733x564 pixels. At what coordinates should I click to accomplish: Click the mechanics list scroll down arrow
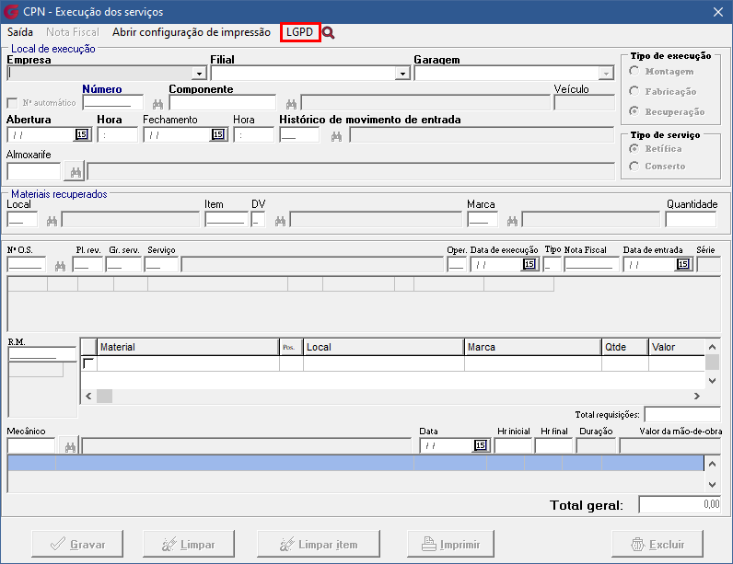click(x=712, y=485)
